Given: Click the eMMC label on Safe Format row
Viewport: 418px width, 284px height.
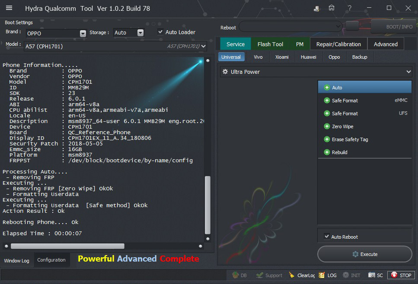Looking at the screenshot, I should pyautogui.click(x=401, y=100).
